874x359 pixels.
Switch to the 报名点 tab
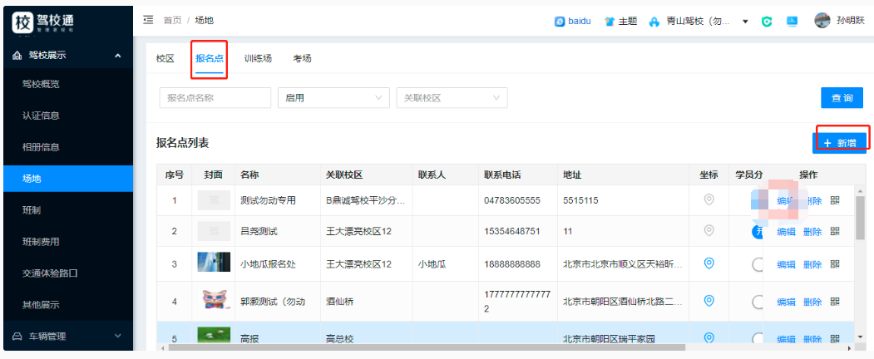pos(209,58)
